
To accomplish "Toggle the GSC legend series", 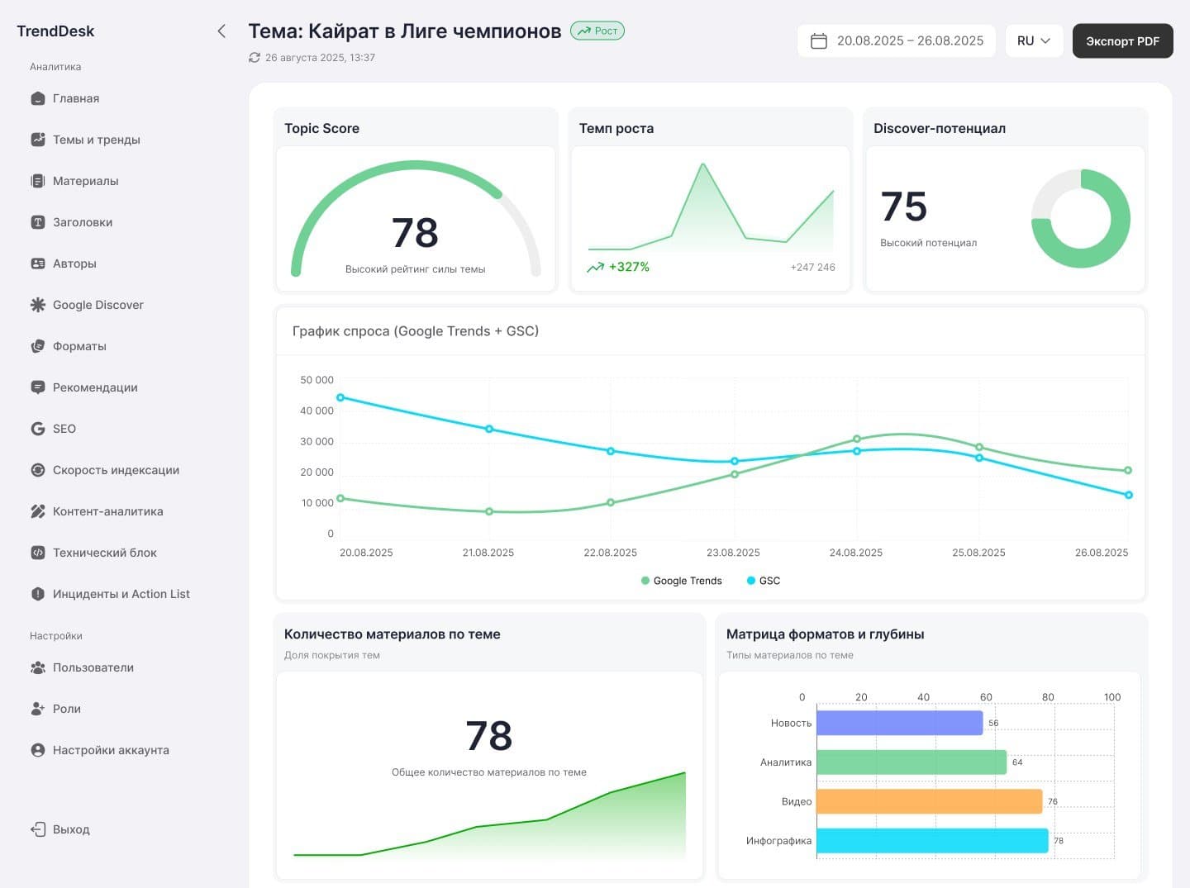I will point(764,581).
